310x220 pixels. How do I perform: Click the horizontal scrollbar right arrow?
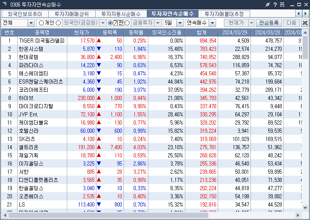point(298,215)
